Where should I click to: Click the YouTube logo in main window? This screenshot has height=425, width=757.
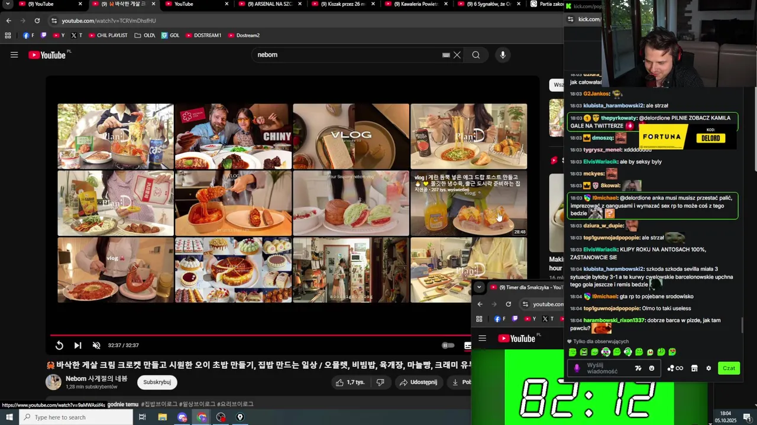[x=47, y=55]
